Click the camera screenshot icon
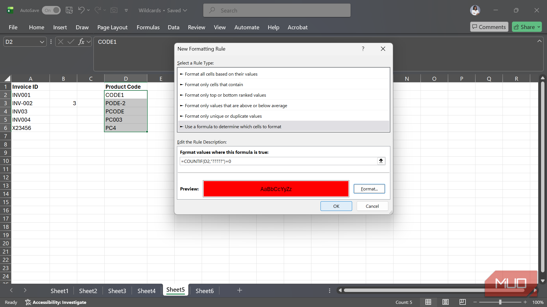 point(114,10)
